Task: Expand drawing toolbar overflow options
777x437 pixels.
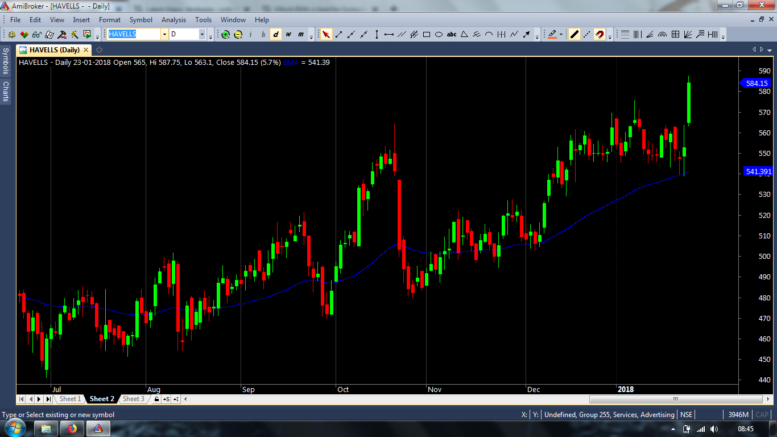Action: click(538, 36)
